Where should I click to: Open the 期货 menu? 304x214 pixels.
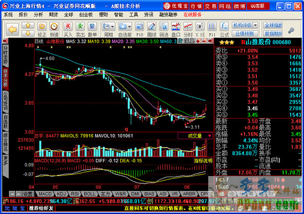pyautogui.click(x=53, y=15)
